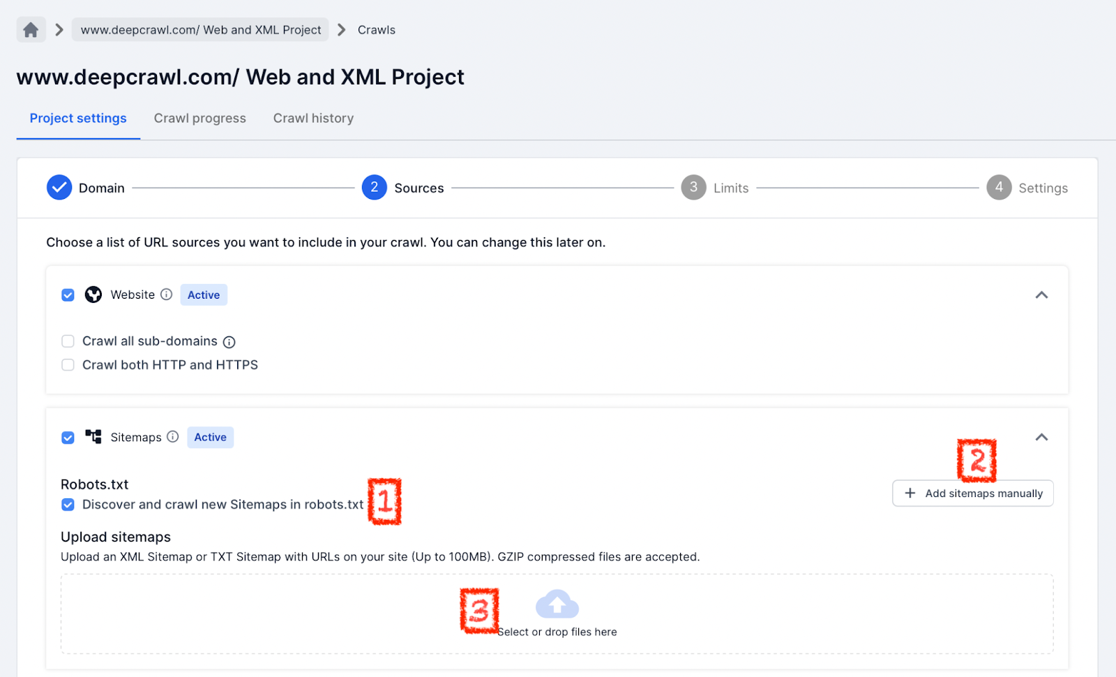Open www.deepcrawl.com/ Web and XML Project breadcrumb
The image size is (1116, 677).
tap(200, 30)
